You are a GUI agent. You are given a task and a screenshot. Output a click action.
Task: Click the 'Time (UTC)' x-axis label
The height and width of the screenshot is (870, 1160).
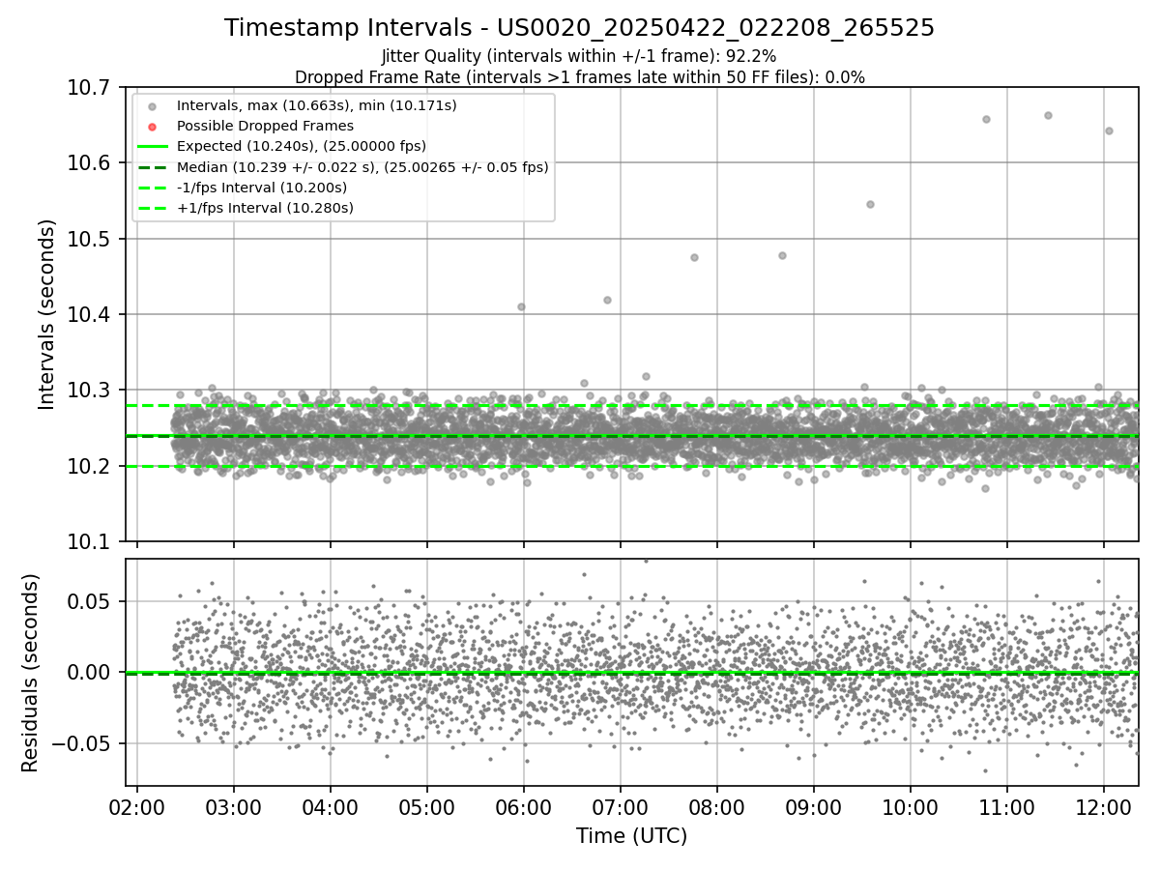[631, 836]
